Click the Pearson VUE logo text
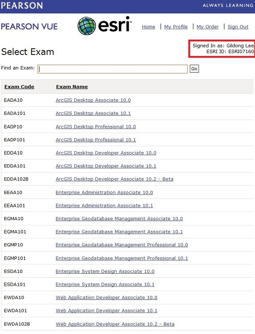This screenshot has height=334, width=255. pyautogui.click(x=29, y=27)
